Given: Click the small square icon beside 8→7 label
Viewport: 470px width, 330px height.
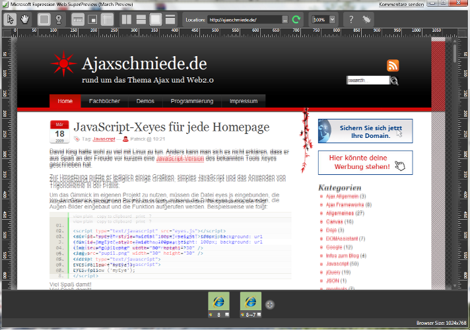Looking at the screenshot, I should click(x=259, y=315).
